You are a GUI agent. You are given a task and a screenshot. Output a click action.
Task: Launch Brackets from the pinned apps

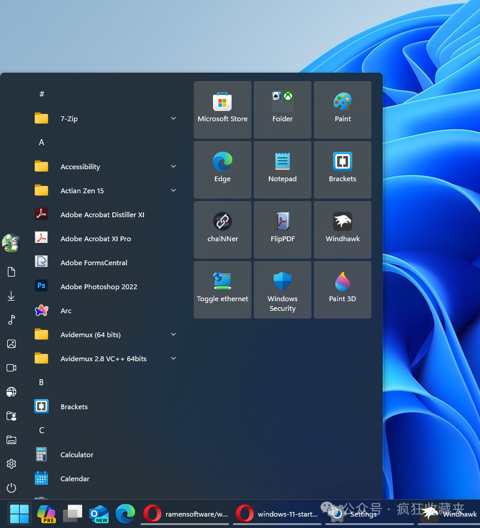[342, 170]
